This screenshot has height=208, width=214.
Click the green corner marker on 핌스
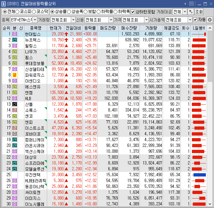coord(46,56)
